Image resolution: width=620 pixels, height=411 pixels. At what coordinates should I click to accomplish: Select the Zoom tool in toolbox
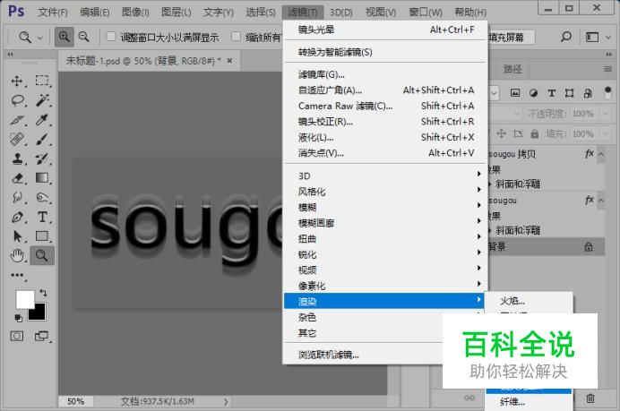[x=42, y=256]
